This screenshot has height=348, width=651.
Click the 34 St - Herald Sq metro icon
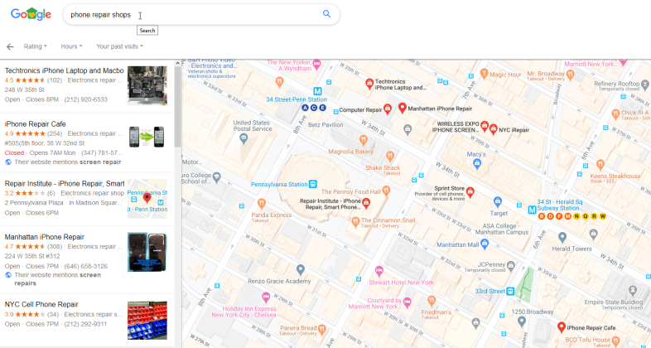coord(533,210)
